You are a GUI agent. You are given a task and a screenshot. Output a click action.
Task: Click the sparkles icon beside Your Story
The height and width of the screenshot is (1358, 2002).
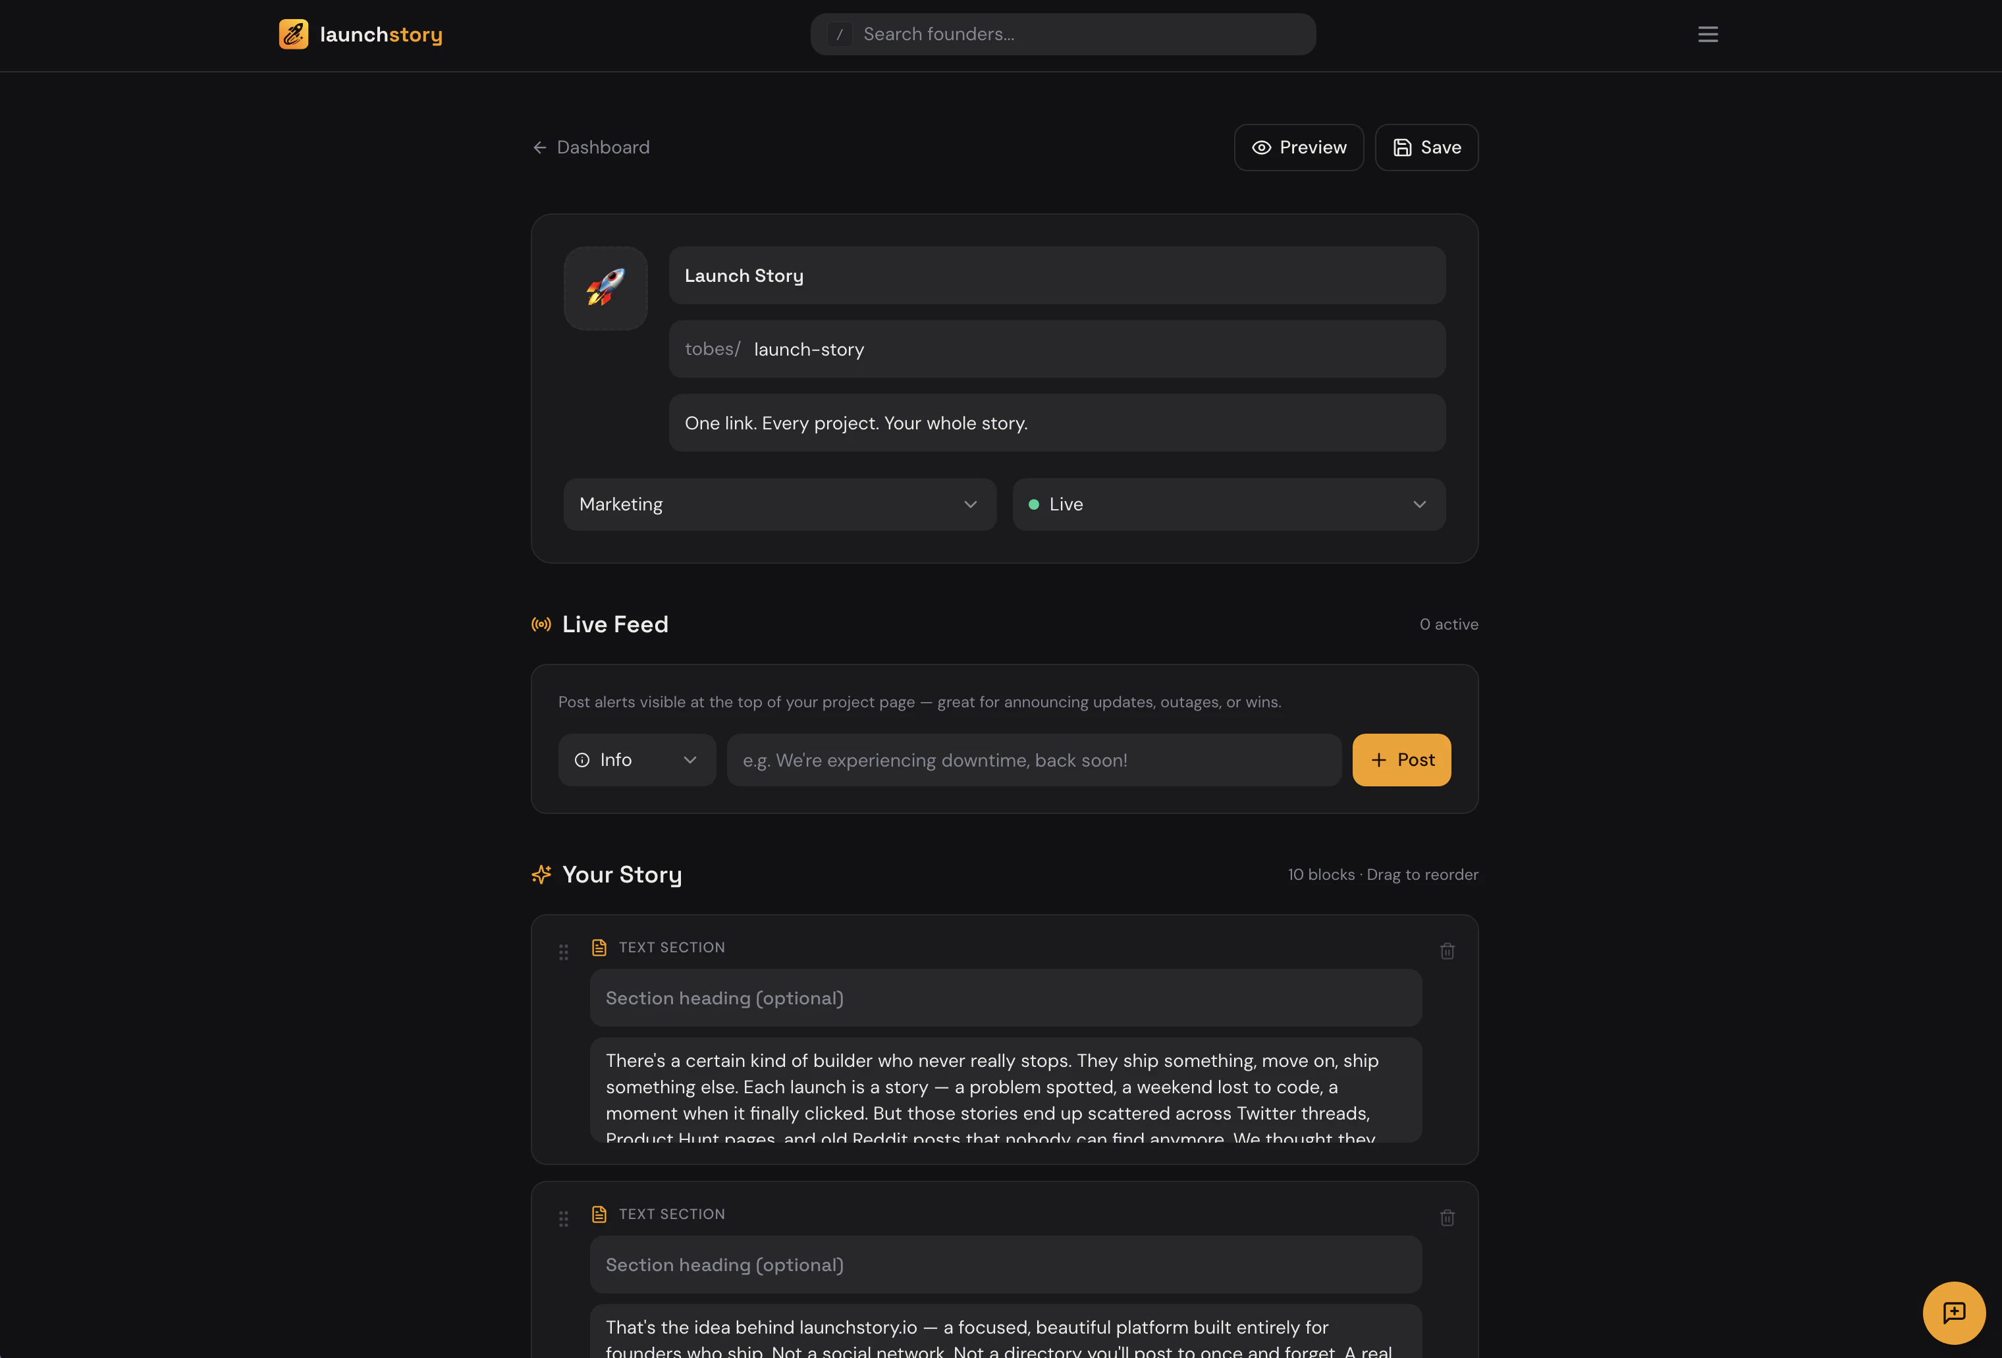coord(541,874)
